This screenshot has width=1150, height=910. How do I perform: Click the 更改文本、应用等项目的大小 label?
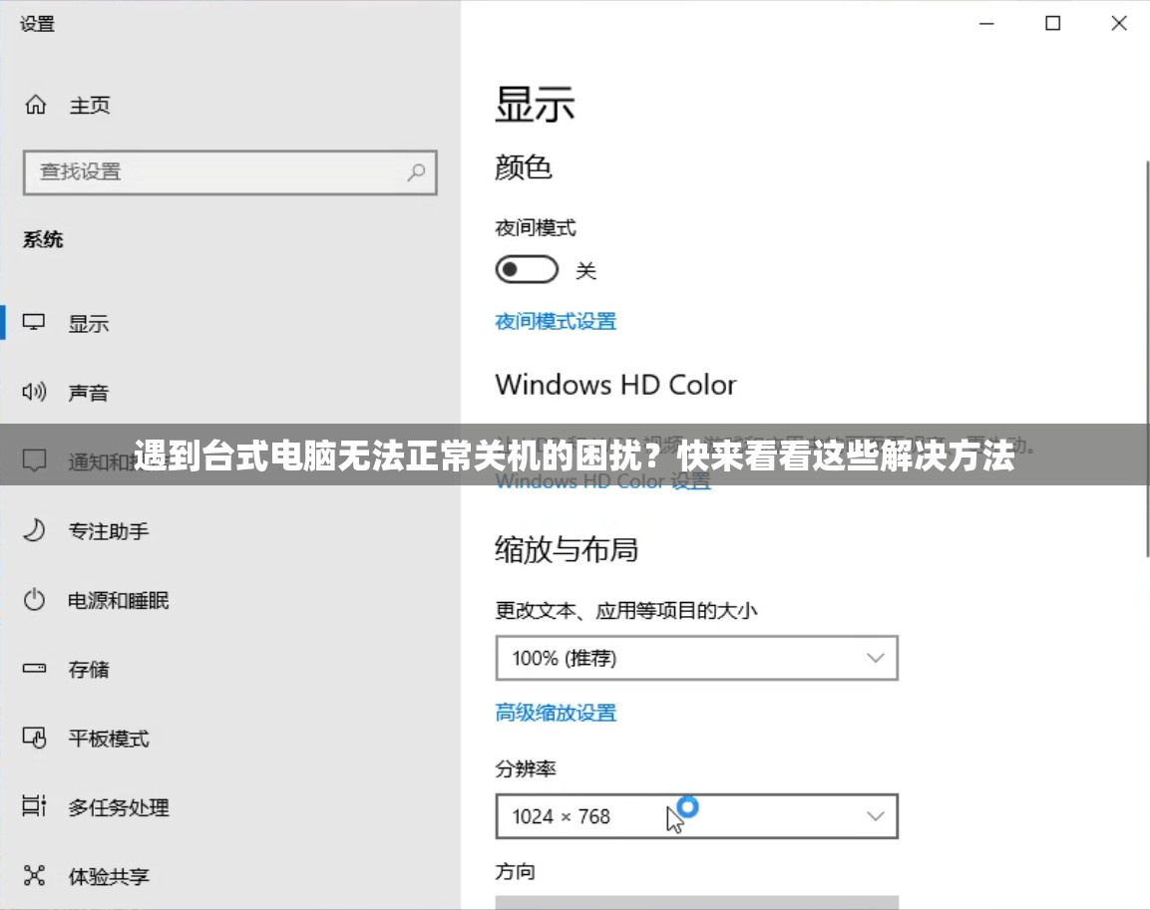(x=625, y=610)
